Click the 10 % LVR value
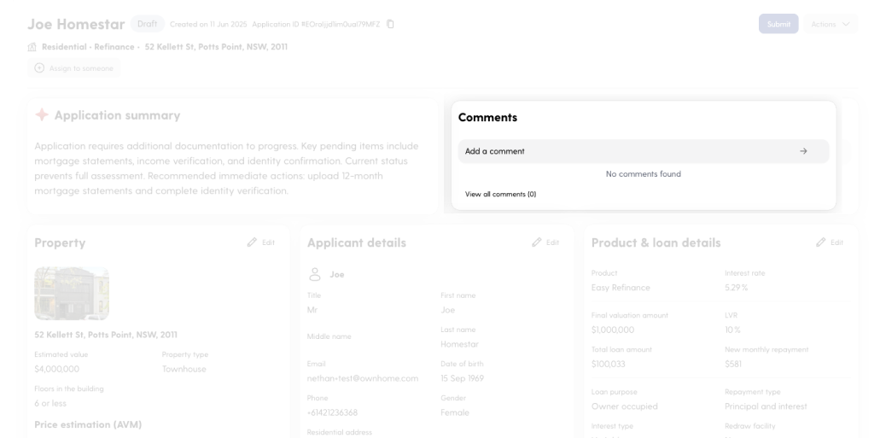Image resolution: width=886 pixels, height=438 pixels. (733, 330)
